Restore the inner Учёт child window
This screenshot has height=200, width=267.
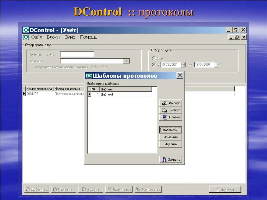pos(237,37)
